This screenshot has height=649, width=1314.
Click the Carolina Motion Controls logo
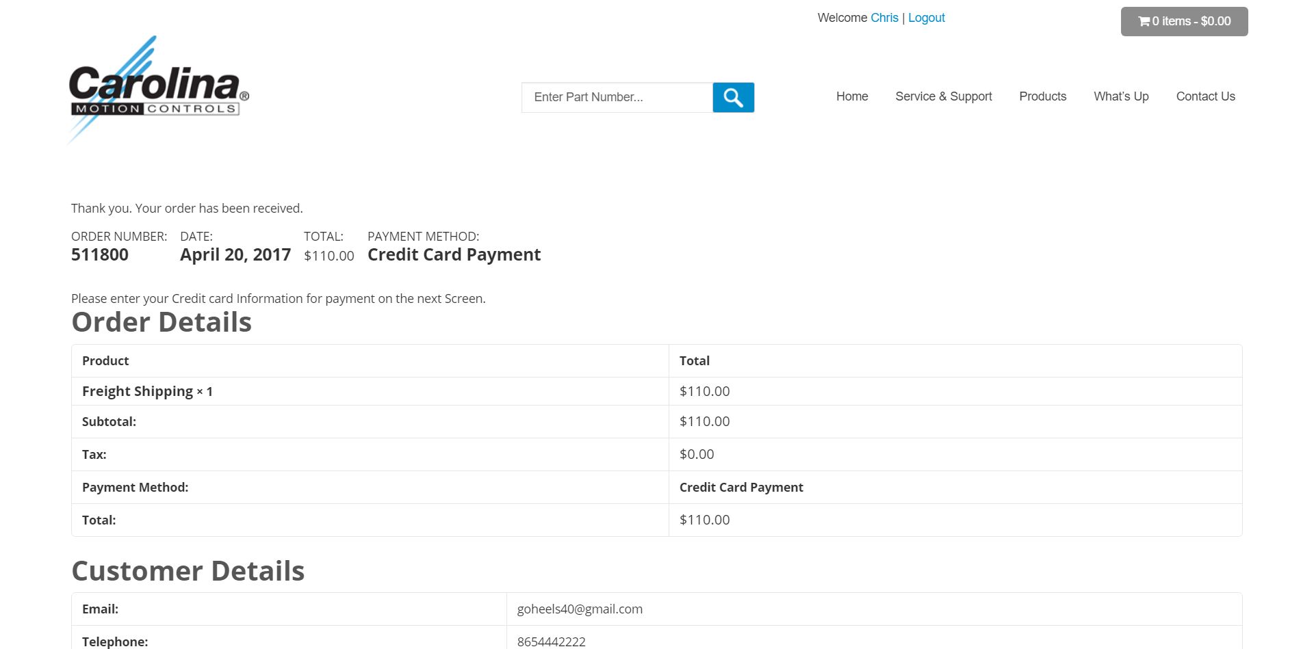[x=158, y=90]
